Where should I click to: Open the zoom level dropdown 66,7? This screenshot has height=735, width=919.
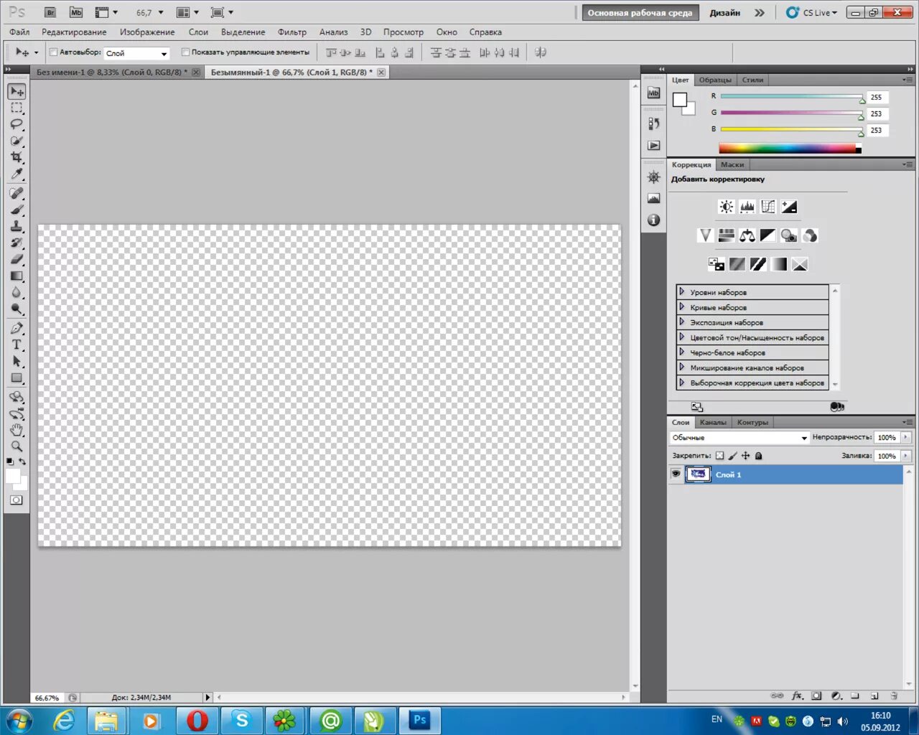point(161,12)
